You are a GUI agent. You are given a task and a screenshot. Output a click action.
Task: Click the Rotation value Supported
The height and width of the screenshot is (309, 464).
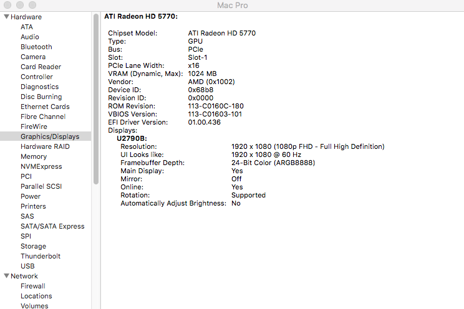pos(249,195)
